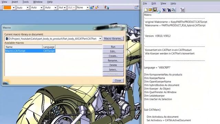Image resolution: width=220 pixels, height=124 pixels.
Task: Click the object browser tree icon in macro editor
Action: tap(182, 10)
